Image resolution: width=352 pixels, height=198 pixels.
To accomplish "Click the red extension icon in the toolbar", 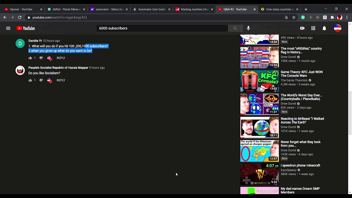I will (x=325, y=17).
